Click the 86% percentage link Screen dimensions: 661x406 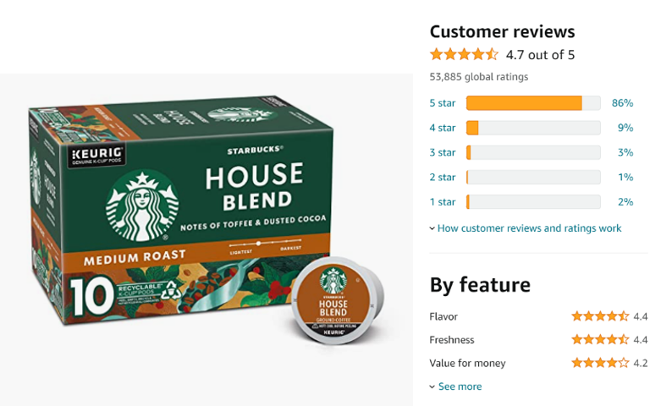[622, 102]
